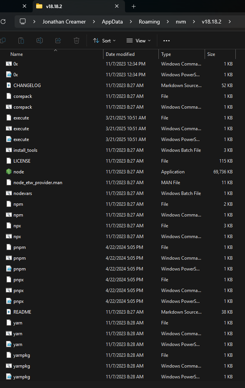Click the CHANGELOG markdown file icon

coord(9,86)
